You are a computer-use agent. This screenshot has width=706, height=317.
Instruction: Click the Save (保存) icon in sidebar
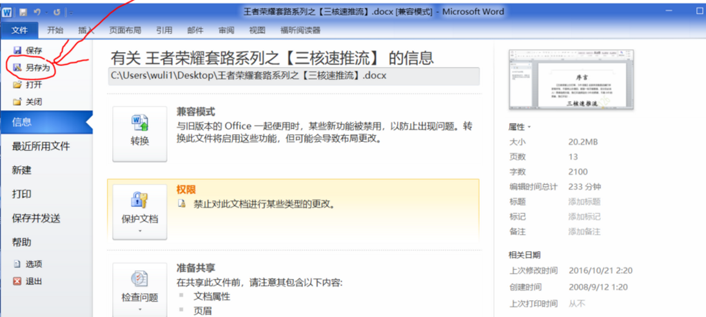tap(17, 50)
